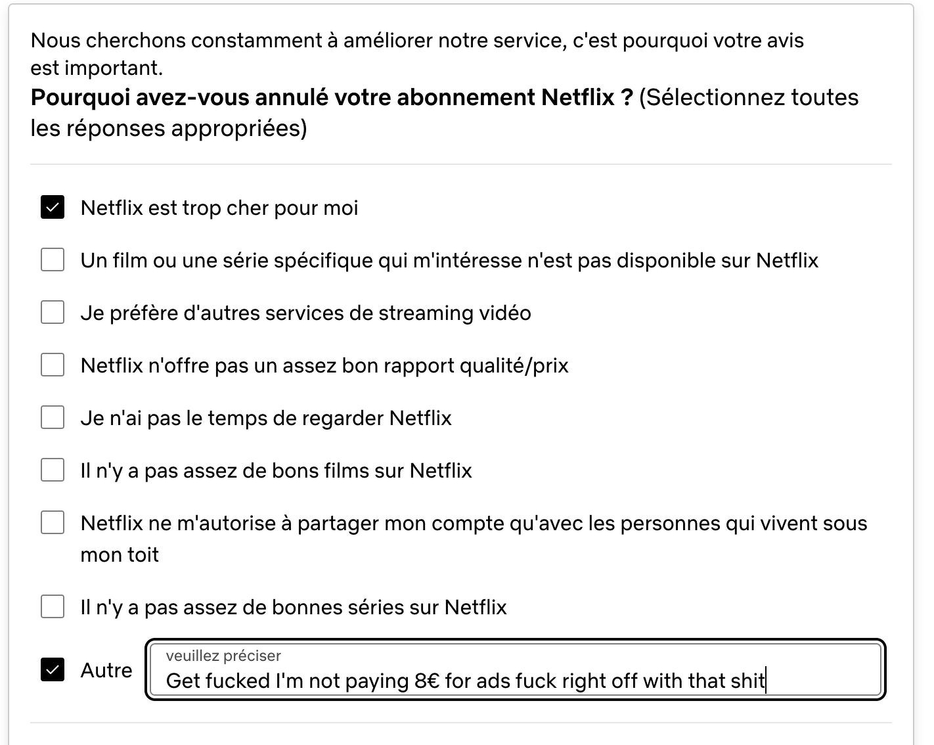Tick the 'Je préfère d'autres services' checkbox
The image size is (934, 745).
coord(53,312)
